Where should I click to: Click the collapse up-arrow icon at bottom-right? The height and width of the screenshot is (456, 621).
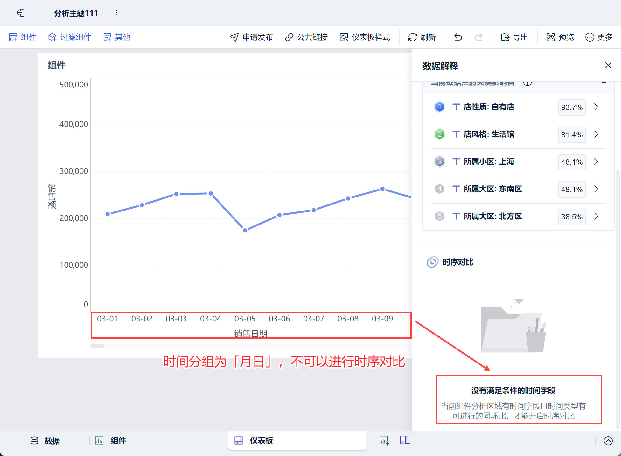pyautogui.click(x=608, y=440)
